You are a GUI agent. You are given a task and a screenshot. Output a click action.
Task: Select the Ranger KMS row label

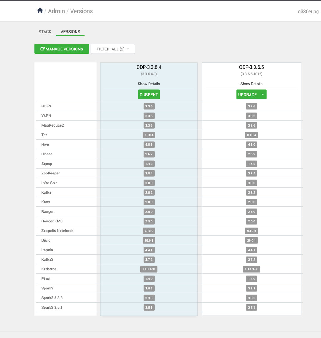52,221
